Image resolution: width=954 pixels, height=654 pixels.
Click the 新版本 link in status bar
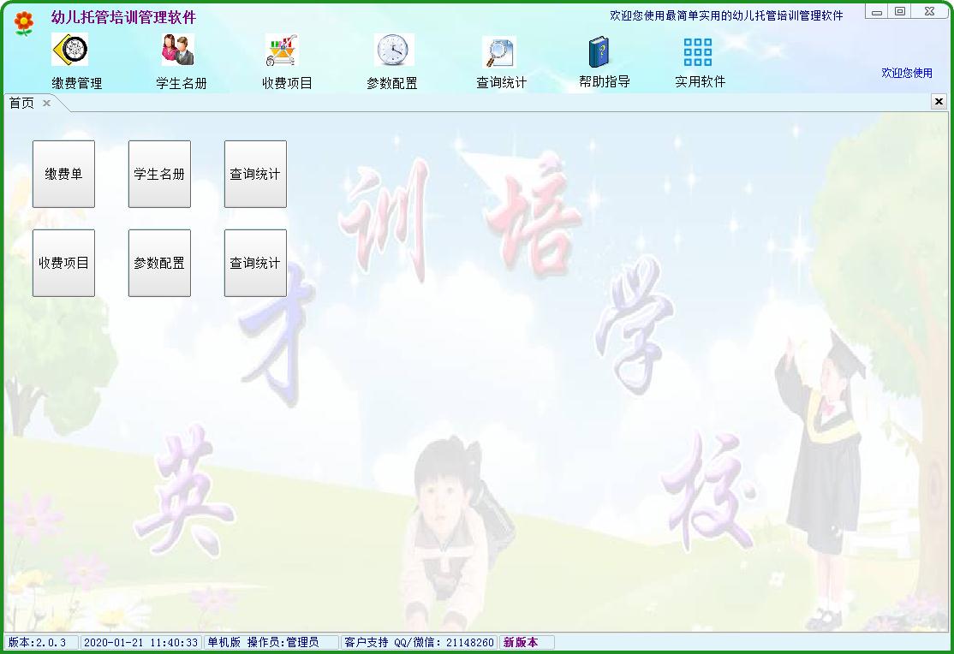[x=525, y=641]
